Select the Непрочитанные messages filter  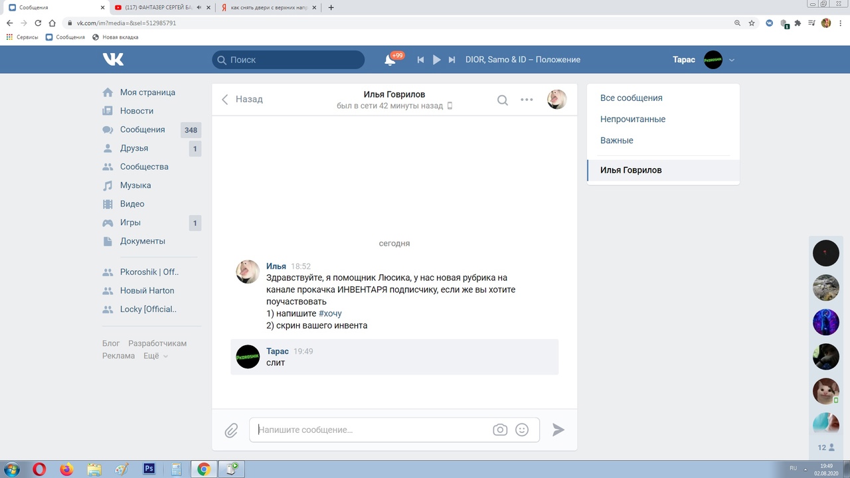tap(632, 119)
